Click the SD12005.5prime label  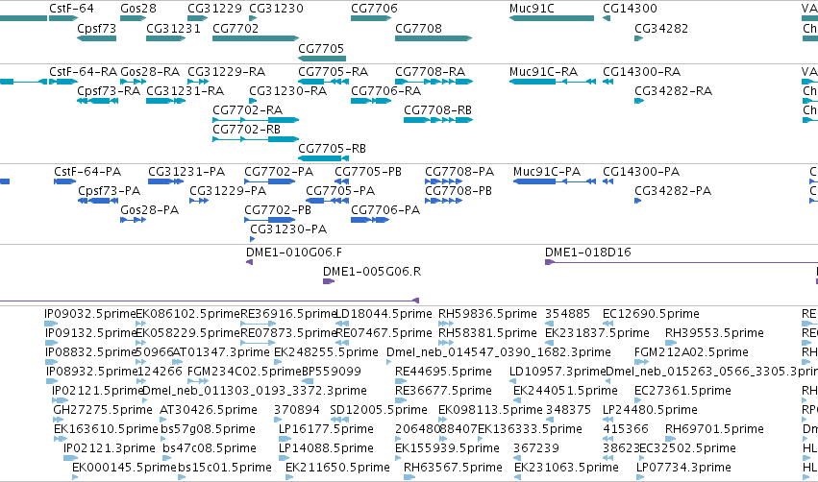pos(379,410)
